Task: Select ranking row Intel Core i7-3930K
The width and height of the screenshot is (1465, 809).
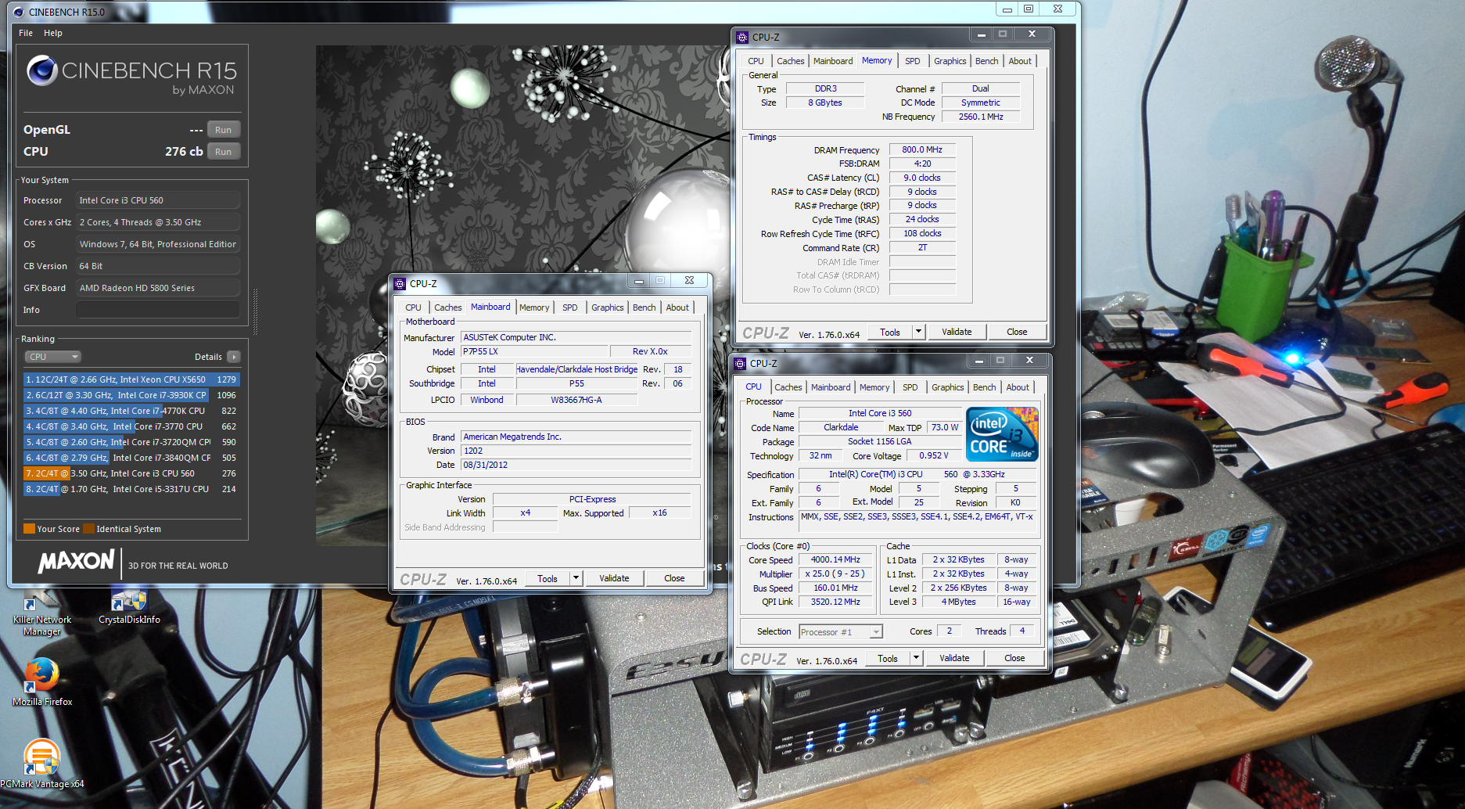Action: [x=131, y=395]
